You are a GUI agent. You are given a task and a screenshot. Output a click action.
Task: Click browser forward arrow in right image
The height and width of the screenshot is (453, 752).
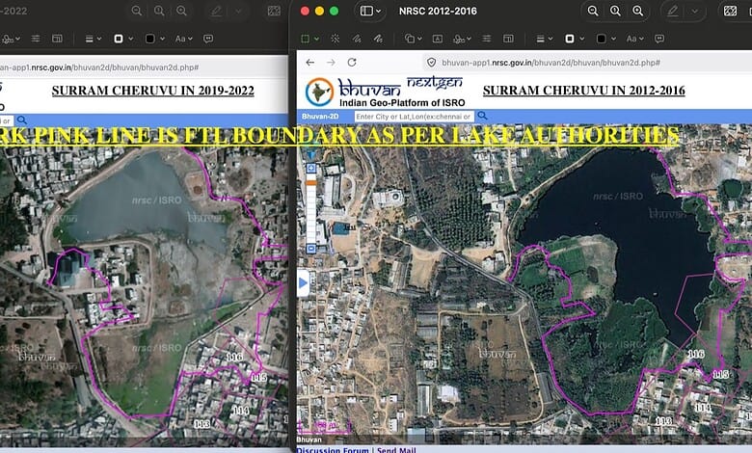pyautogui.click(x=331, y=63)
